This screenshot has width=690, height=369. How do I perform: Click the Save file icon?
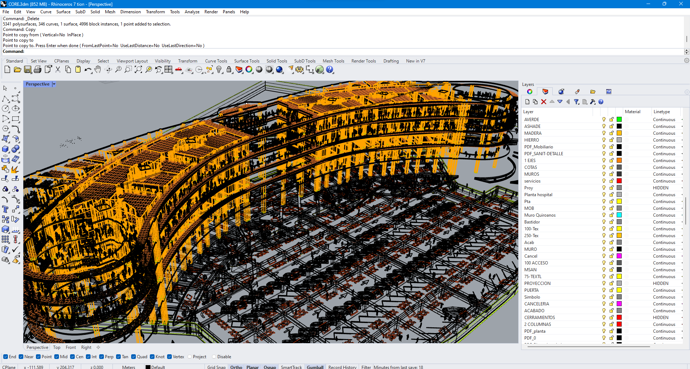point(28,70)
